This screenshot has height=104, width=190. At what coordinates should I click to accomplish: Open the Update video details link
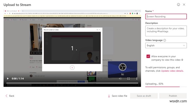coord(172,71)
